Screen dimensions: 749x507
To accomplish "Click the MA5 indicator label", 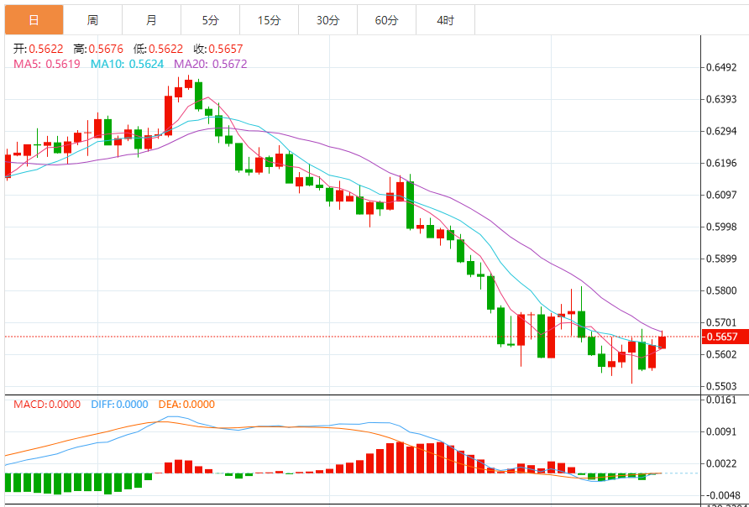I will (x=47, y=64).
